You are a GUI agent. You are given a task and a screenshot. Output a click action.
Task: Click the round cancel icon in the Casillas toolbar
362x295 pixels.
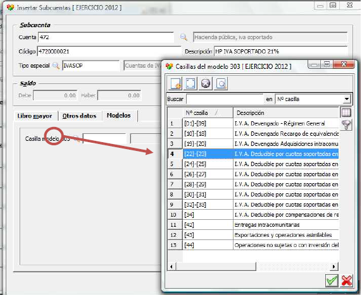(x=206, y=83)
